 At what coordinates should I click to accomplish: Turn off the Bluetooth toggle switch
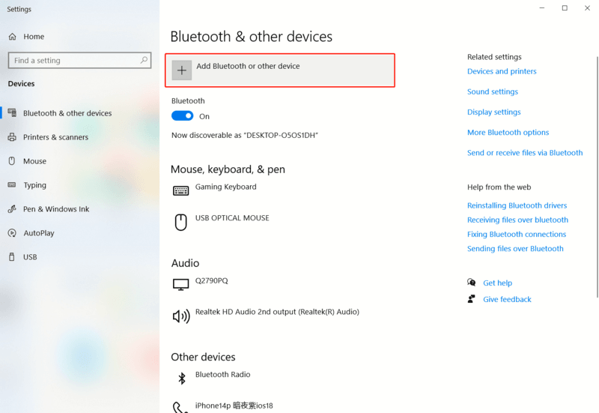182,116
